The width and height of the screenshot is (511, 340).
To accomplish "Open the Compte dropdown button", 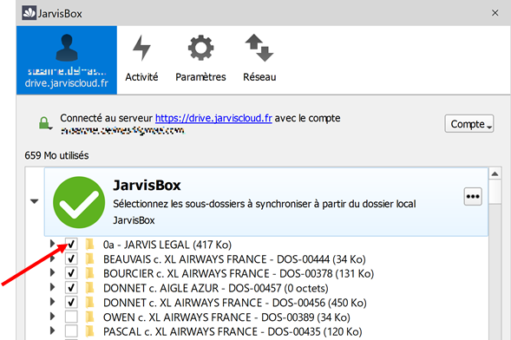I will [469, 124].
